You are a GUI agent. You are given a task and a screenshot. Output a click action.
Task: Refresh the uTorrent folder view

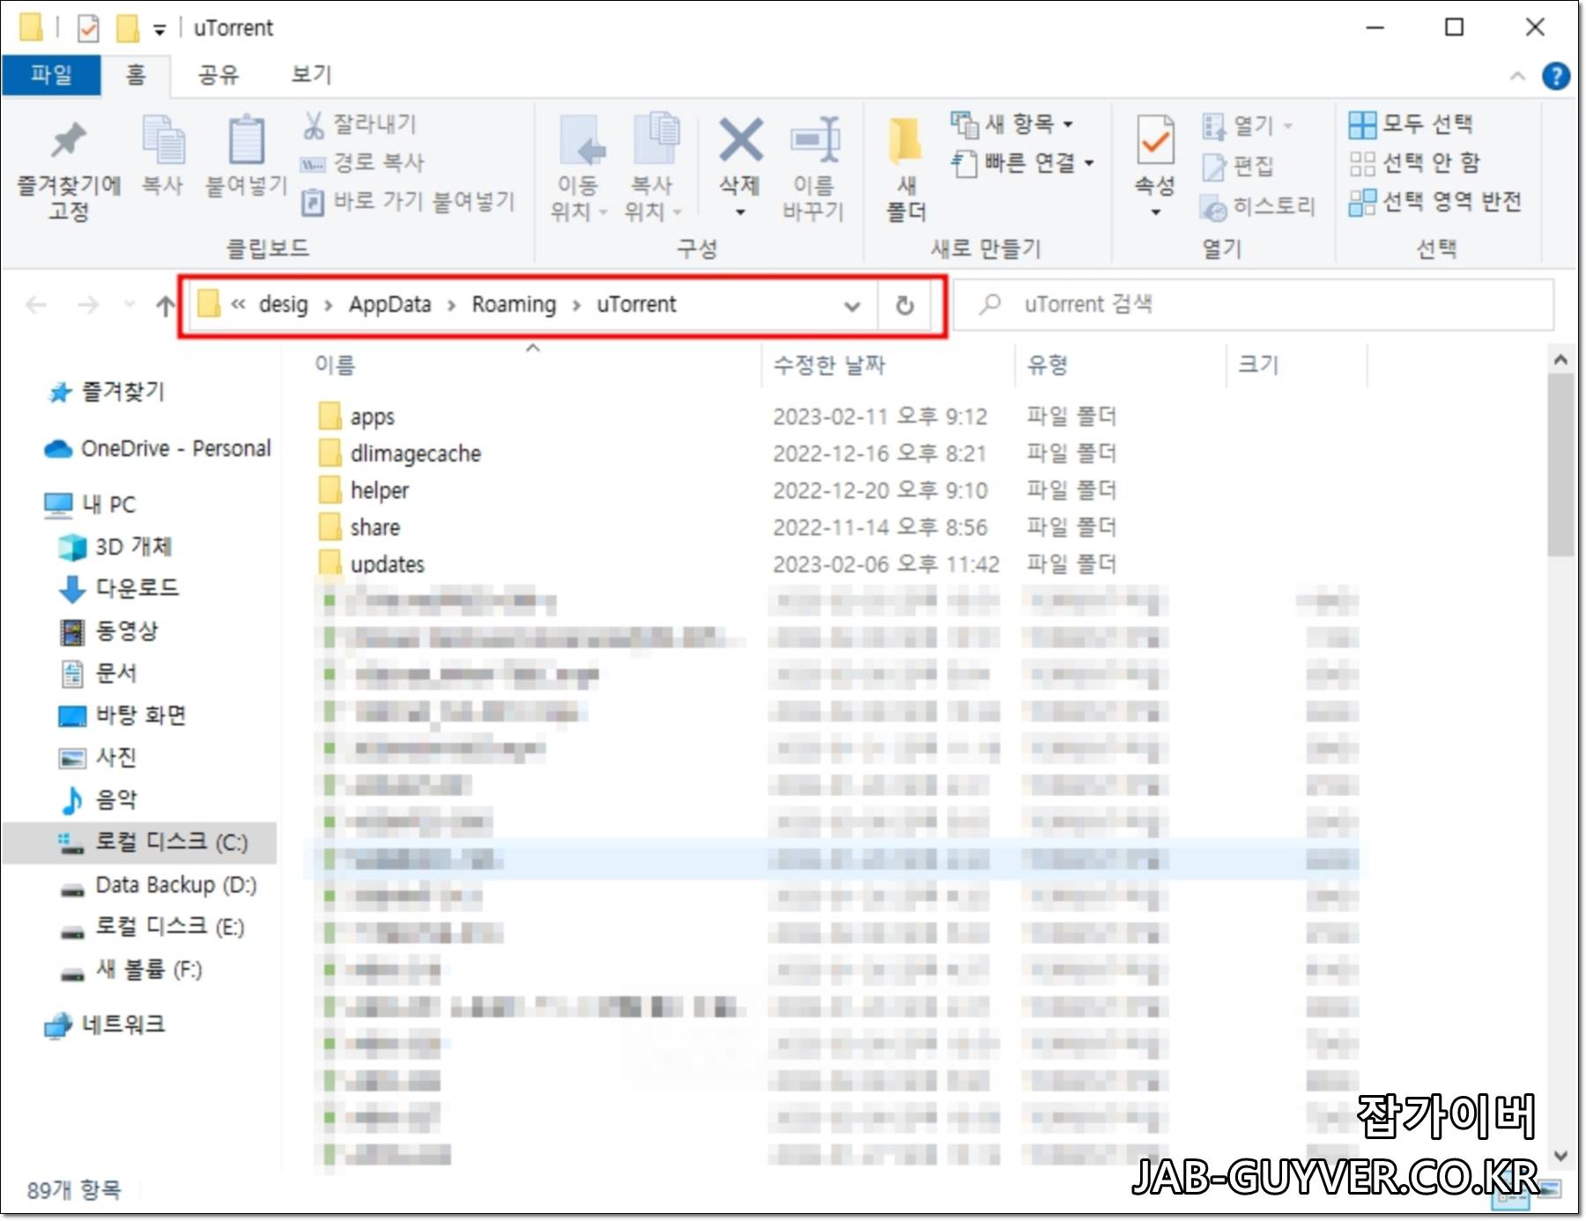click(x=905, y=306)
